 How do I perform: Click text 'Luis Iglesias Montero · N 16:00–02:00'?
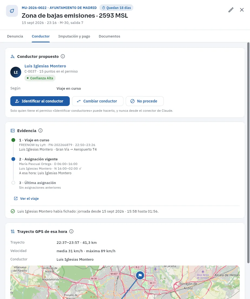[x=48, y=169]
